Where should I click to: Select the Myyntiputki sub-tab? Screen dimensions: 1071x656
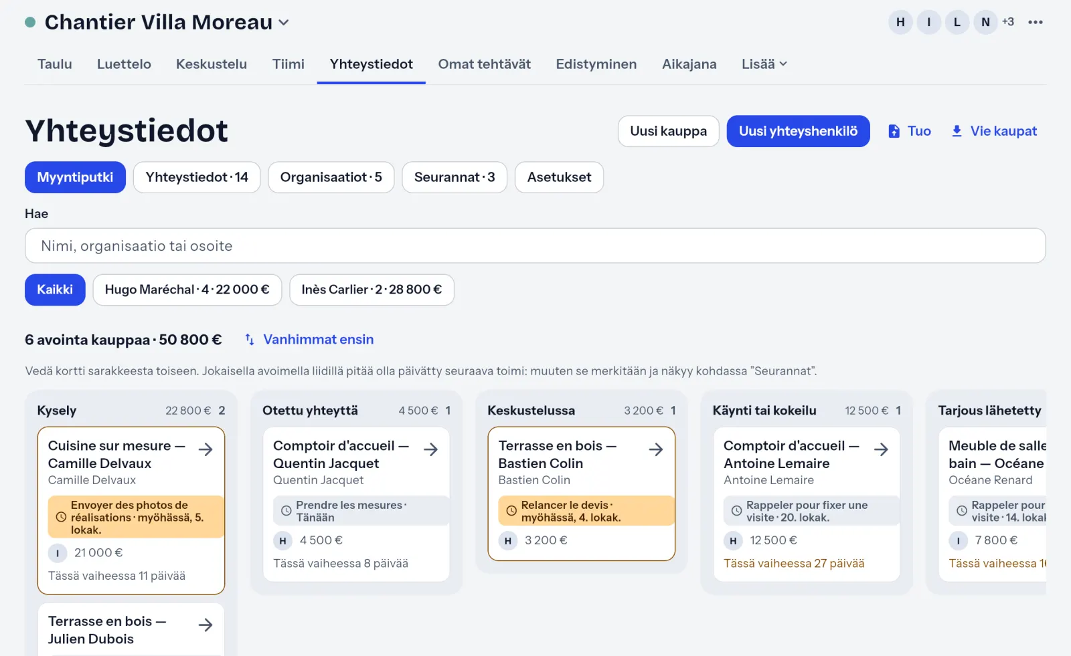pyautogui.click(x=75, y=177)
